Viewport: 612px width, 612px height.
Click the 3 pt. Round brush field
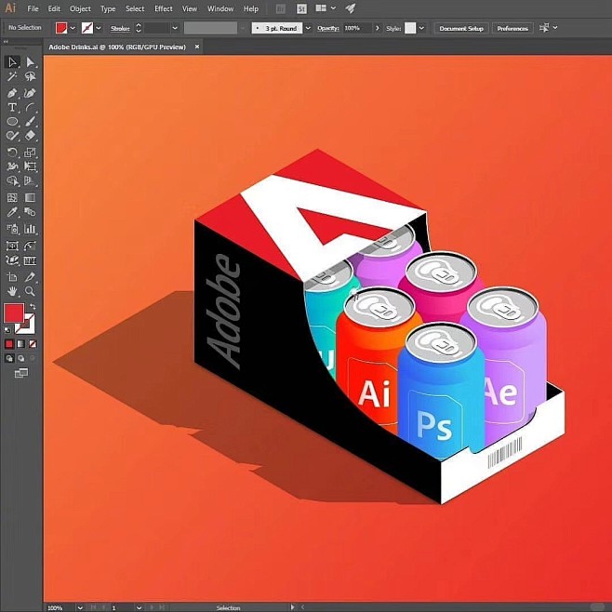click(277, 28)
